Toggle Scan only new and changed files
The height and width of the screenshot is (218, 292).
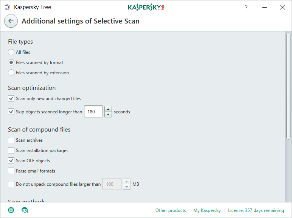[x=11, y=98]
